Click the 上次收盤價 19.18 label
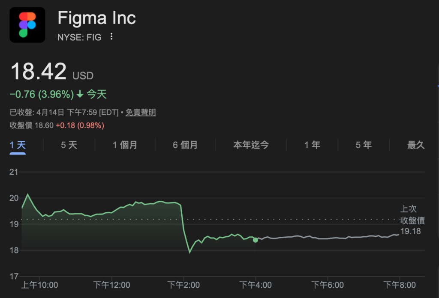 tap(410, 220)
